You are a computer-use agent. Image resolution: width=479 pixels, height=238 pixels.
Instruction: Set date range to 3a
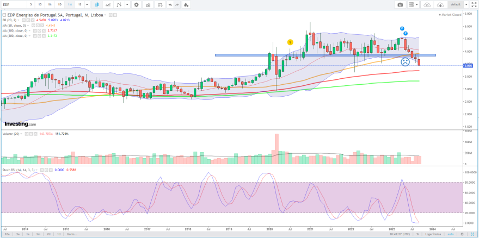point(18,234)
